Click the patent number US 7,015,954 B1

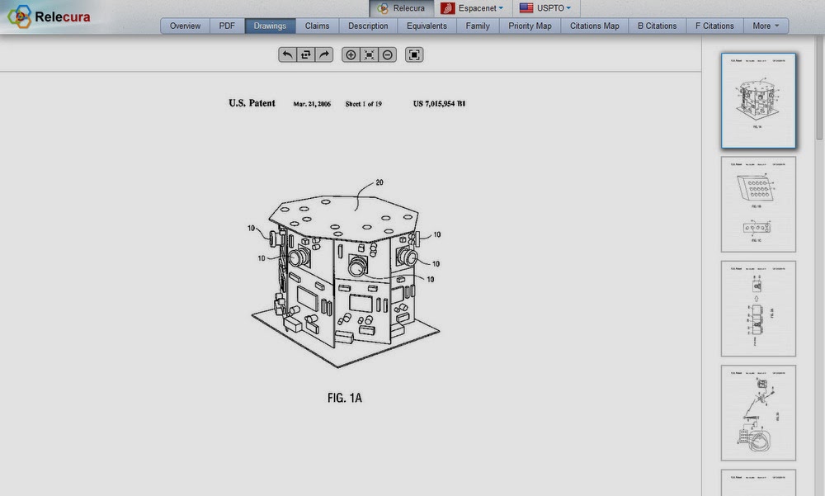439,104
